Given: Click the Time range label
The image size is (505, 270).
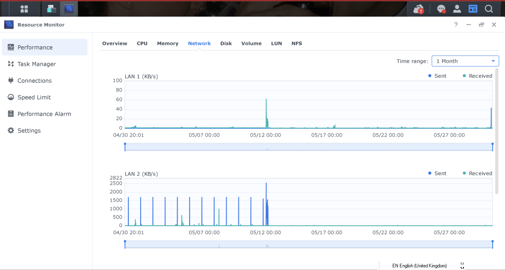Looking at the screenshot, I should pos(412,61).
